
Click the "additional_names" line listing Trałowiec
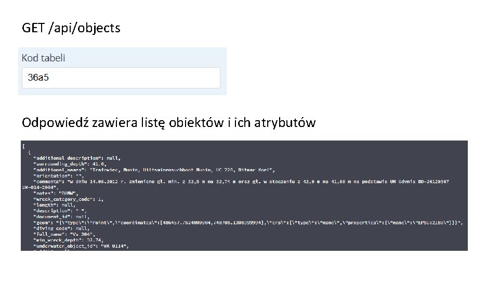[154, 170]
